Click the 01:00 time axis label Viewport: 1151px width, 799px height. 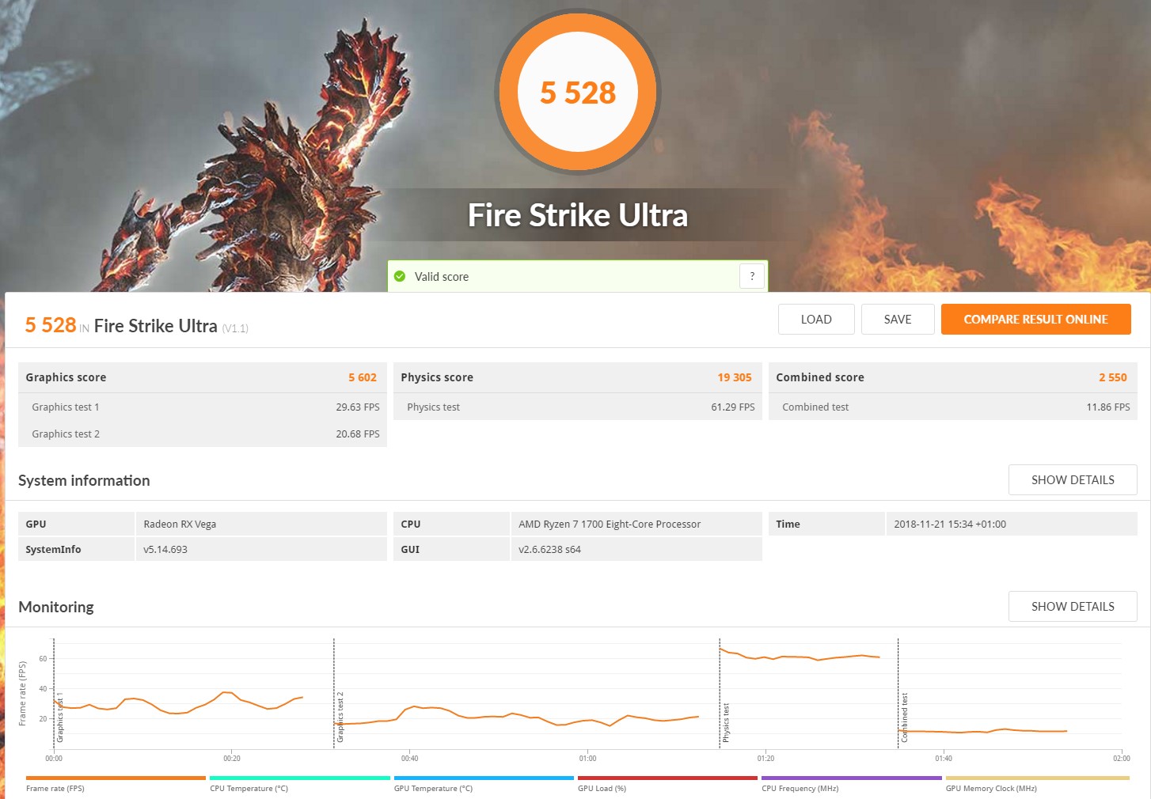(587, 758)
